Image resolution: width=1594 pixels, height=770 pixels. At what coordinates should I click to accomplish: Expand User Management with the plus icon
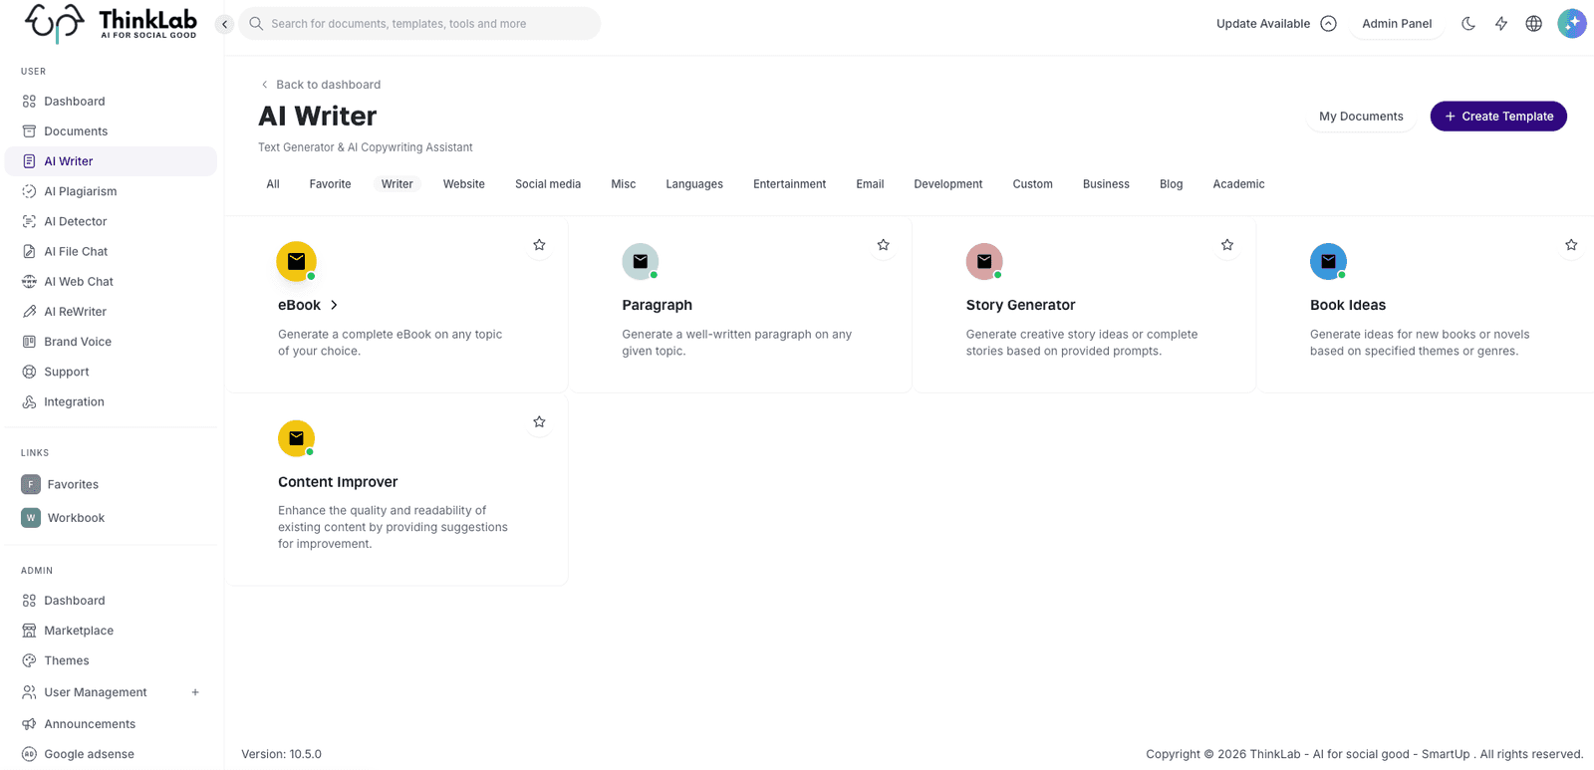coord(195,692)
